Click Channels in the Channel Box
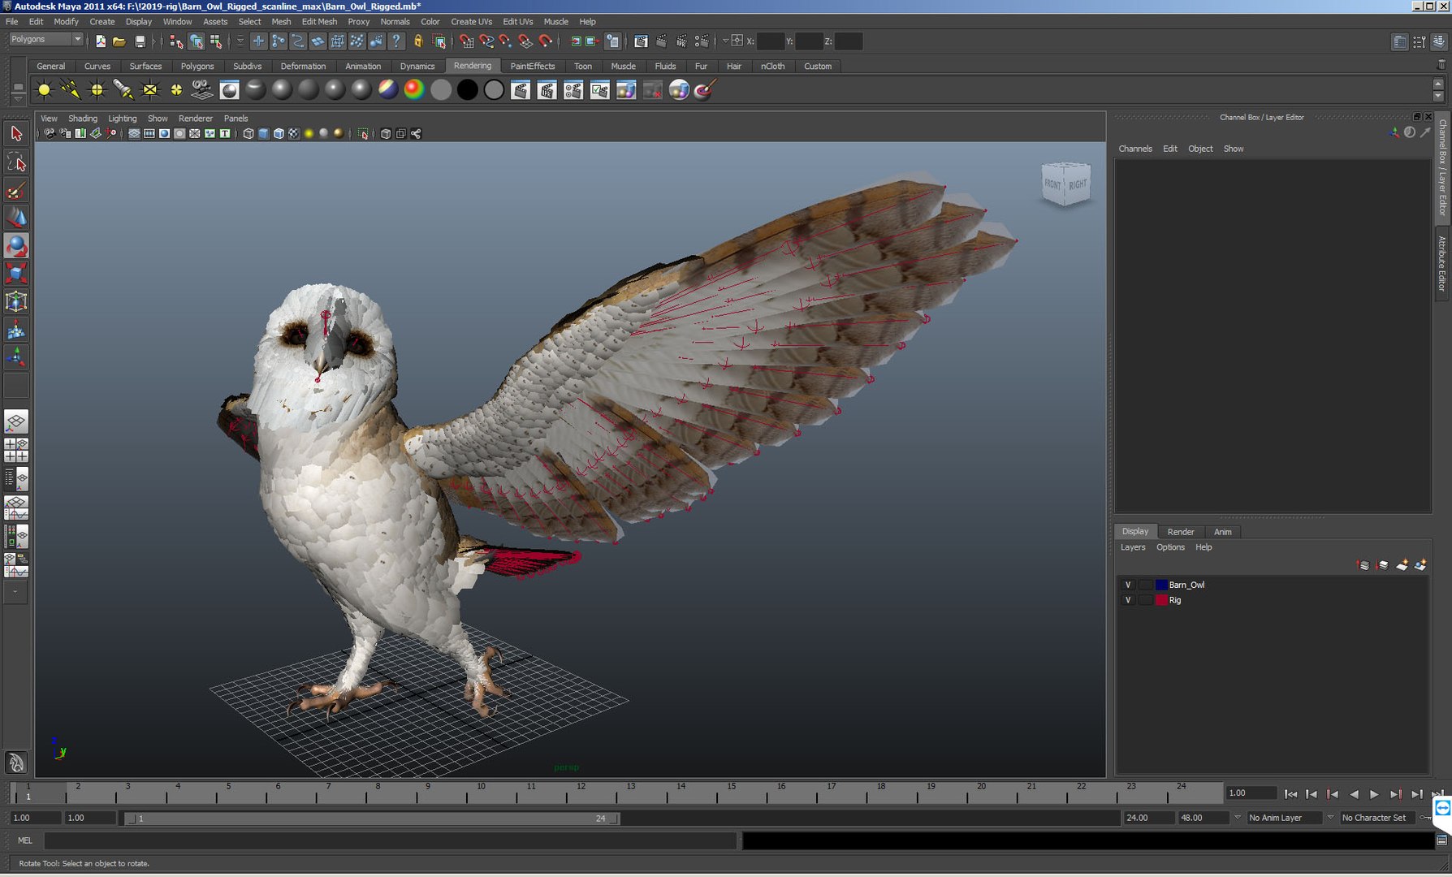This screenshot has height=877, width=1452. [1135, 149]
